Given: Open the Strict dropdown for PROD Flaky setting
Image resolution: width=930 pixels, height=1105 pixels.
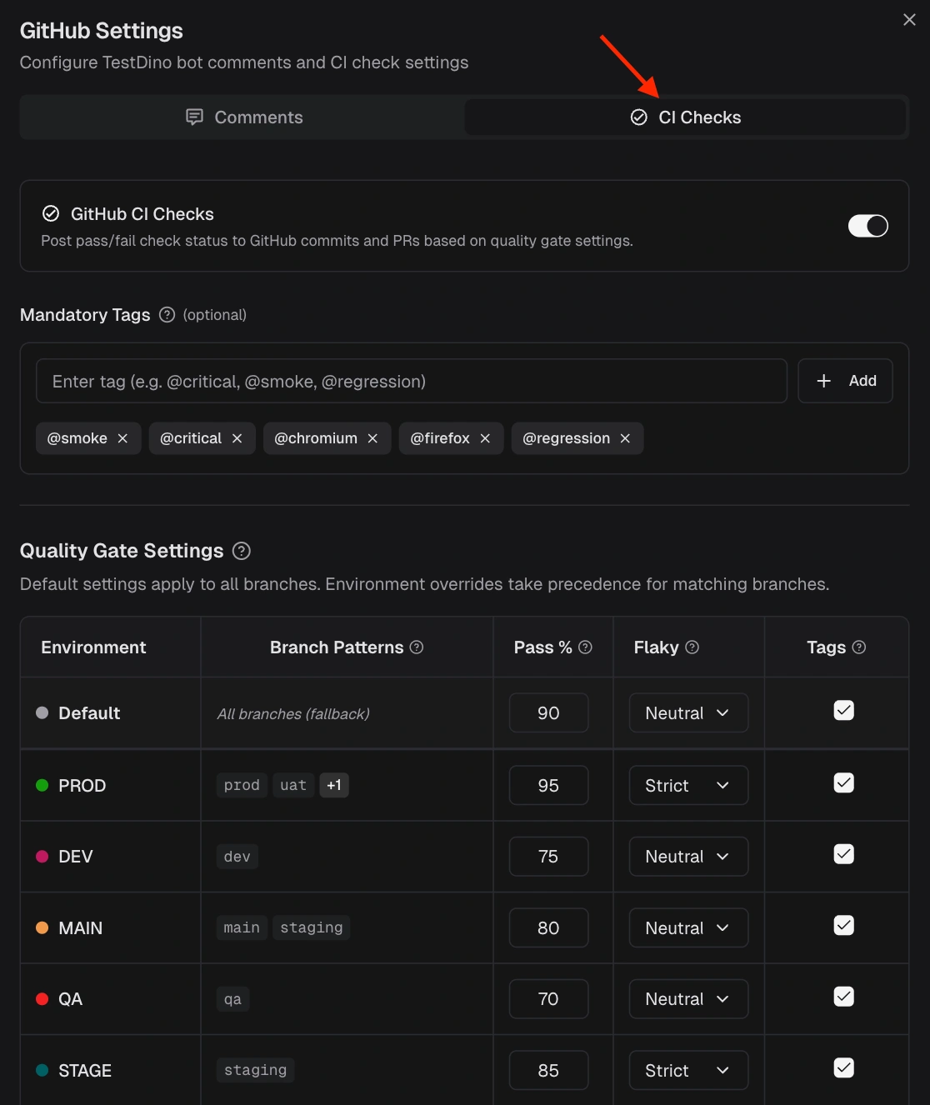Looking at the screenshot, I should 688,785.
